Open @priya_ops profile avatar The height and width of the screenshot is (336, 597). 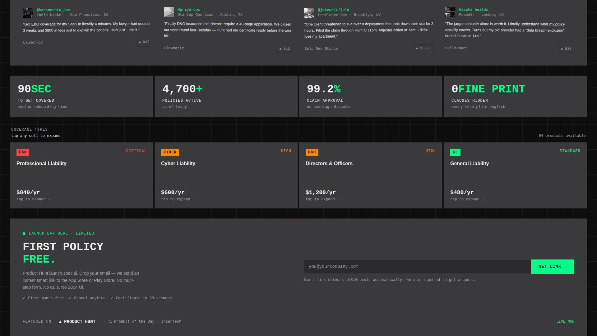[x=169, y=12]
